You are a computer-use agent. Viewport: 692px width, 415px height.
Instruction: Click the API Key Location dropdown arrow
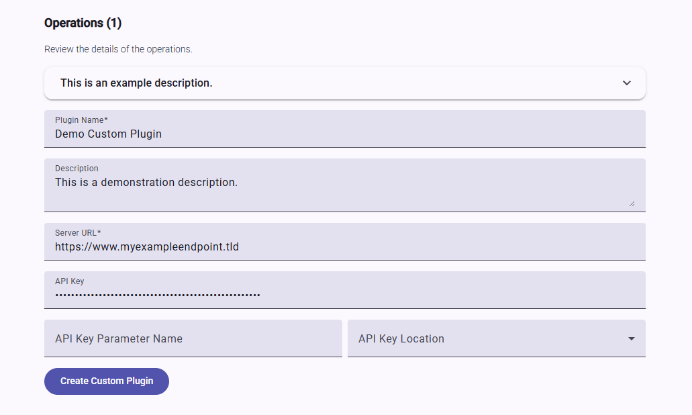click(x=631, y=338)
